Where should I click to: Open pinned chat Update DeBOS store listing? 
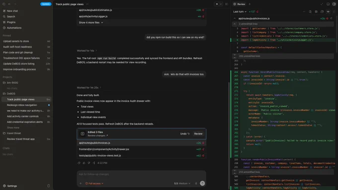(26, 63)
